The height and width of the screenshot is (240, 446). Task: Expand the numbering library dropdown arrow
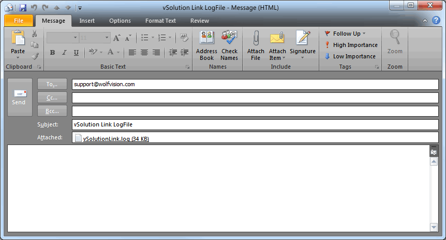170,38
